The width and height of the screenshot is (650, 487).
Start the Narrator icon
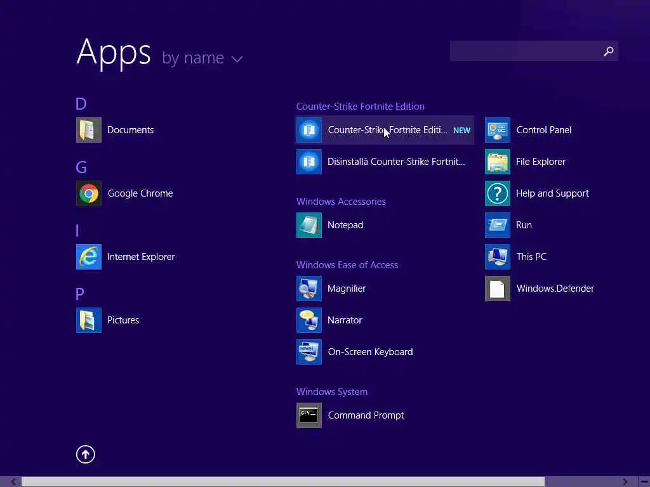309,320
